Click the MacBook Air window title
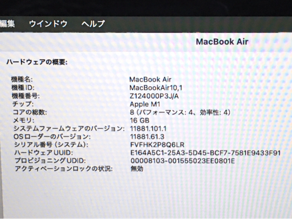The height and width of the screenshot is (219, 292). tap(222, 42)
